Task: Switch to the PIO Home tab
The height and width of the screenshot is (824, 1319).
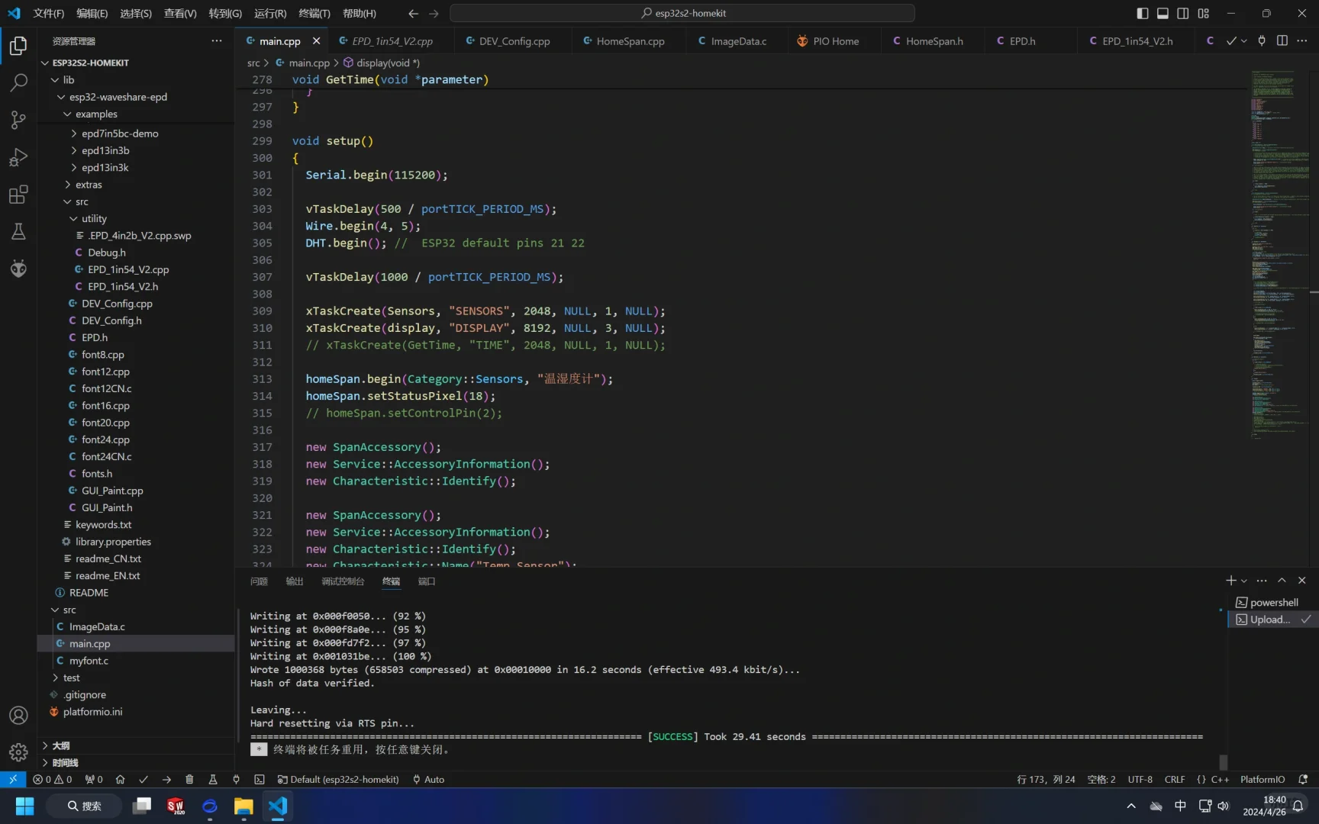Action: coord(835,41)
